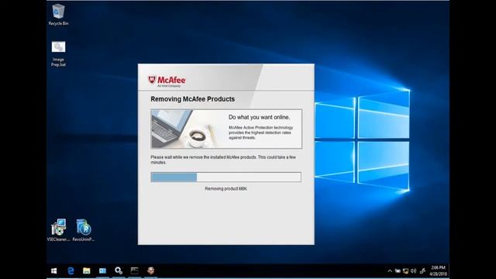Click the 'Please wait while we remove' message
The width and height of the screenshot is (496, 279).
223,160
